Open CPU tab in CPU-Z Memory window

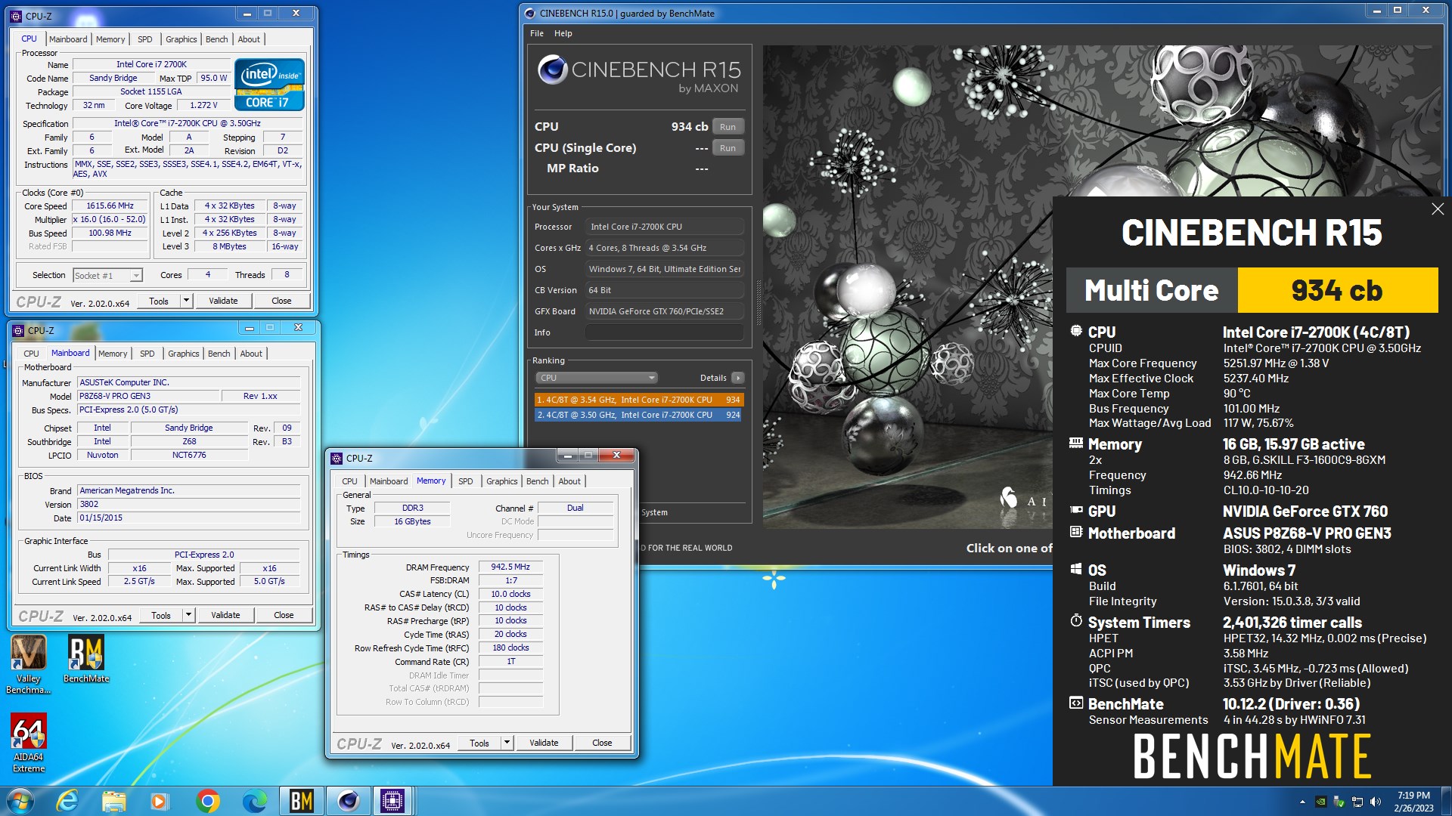pyautogui.click(x=349, y=481)
